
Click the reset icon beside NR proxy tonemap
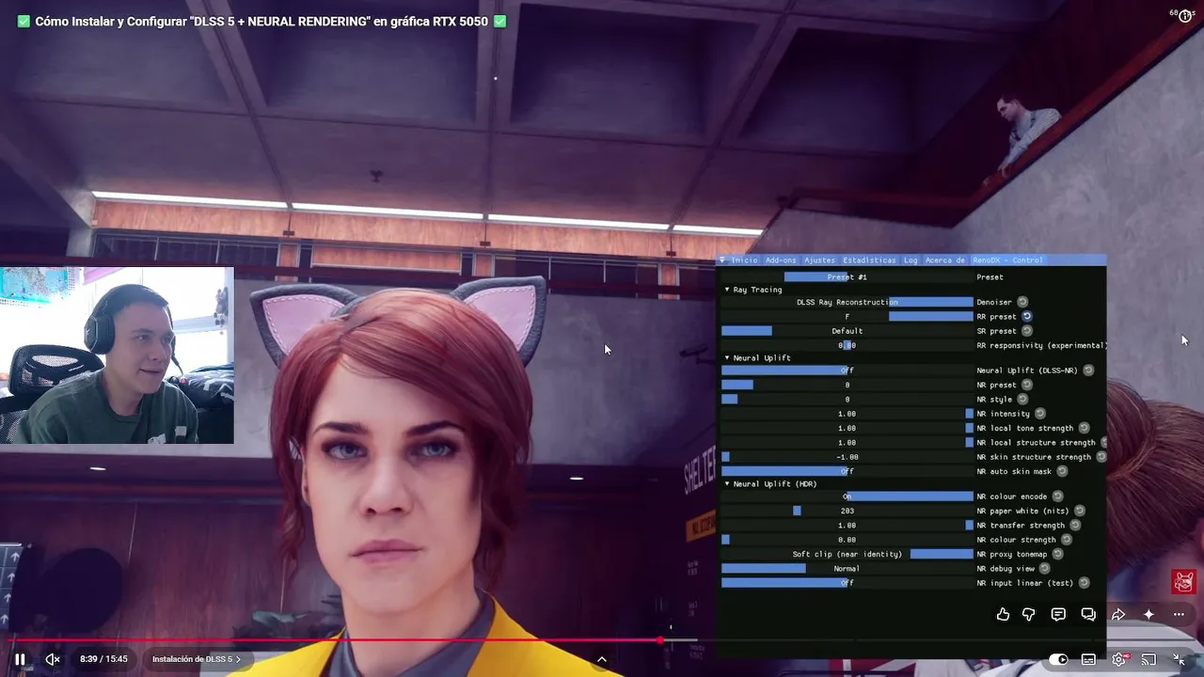pos(1057,554)
